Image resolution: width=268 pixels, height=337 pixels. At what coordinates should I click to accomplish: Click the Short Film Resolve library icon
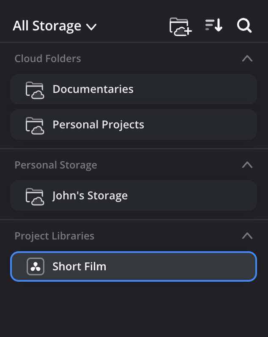click(x=36, y=266)
